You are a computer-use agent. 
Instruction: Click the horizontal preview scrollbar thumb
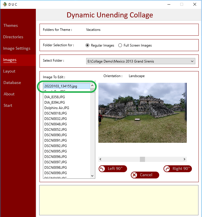pyautogui.click(x=142, y=159)
